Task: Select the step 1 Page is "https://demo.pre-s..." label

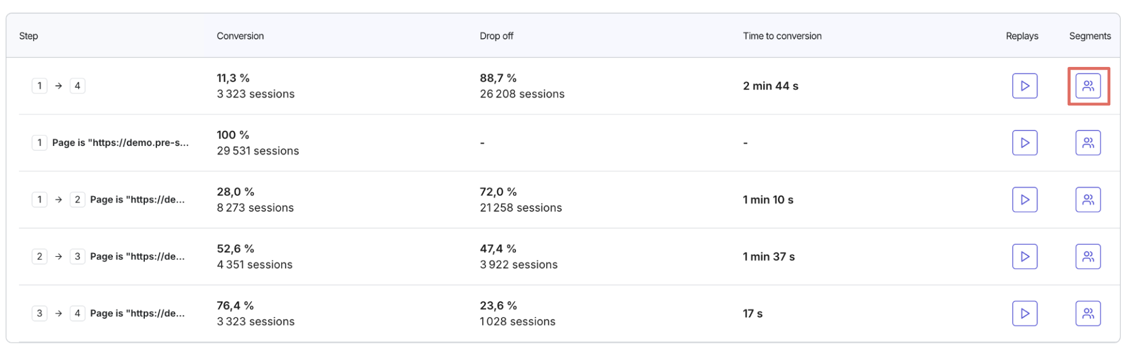Action: click(x=120, y=142)
